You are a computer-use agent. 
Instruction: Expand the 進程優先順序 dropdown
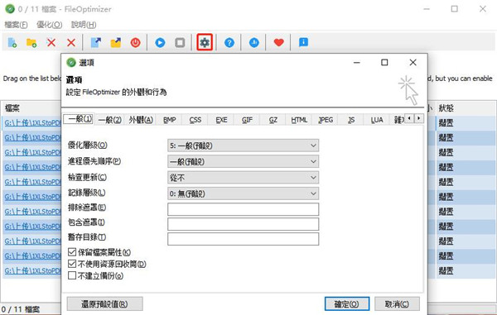pyautogui.click(x=243, y=161)
